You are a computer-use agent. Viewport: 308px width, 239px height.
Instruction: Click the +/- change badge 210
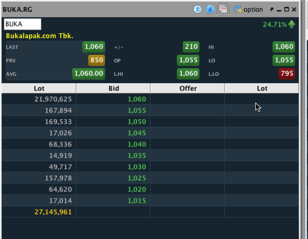pos(191,47)
